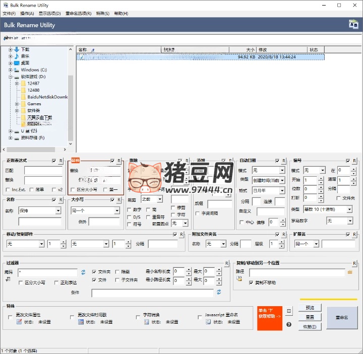Click the R reset button in 过滤器 panel
Viewport: 363px width, 354px height.
click(x=227, y=263)
